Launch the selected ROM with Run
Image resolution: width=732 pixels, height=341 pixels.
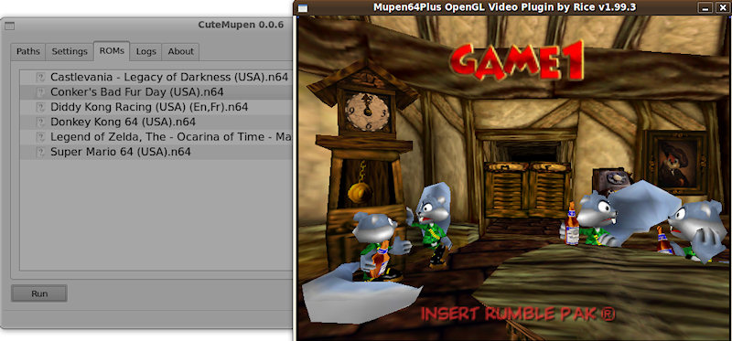coord(39,293)
